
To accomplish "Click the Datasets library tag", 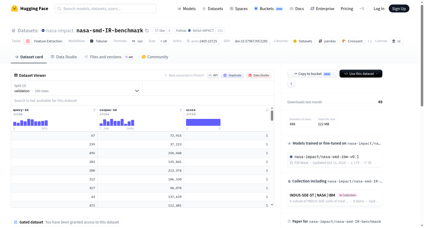I will (303, 41).
